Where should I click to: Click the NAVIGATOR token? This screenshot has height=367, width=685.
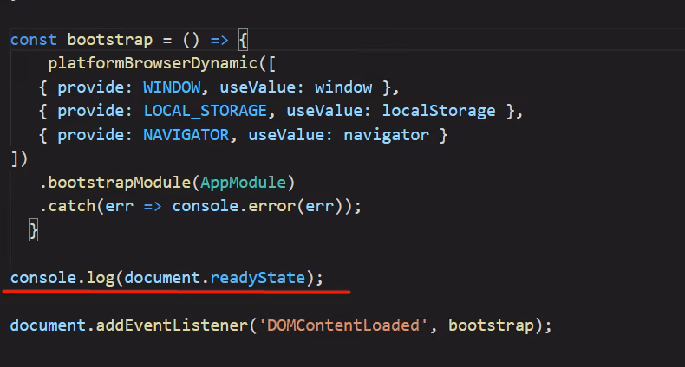[186, 135]
